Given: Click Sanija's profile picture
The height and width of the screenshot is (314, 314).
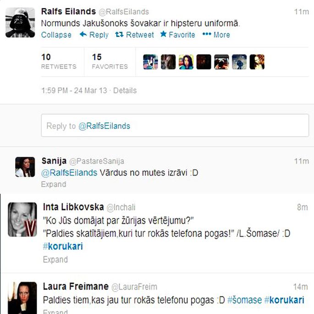Looking at the screenshot, I should pyautogui.click(x=25, y=167).
